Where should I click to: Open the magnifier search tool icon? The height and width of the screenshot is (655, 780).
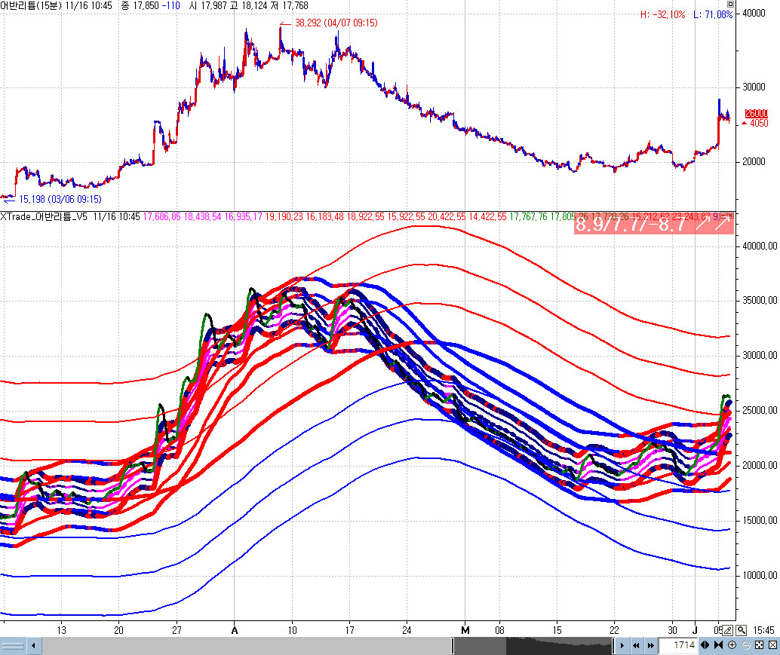coord(742,630)
